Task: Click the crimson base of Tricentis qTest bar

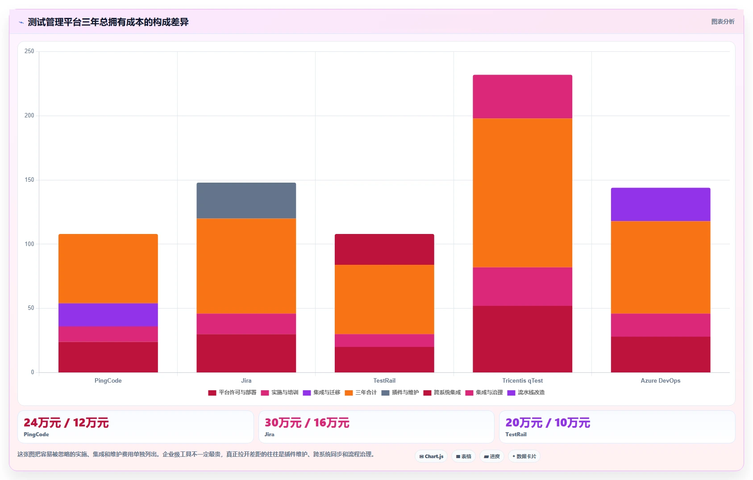Action: pos(522,339)
